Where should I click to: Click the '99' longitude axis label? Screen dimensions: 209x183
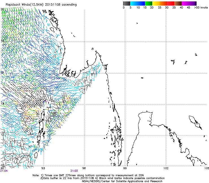click(x=125, y=168)
